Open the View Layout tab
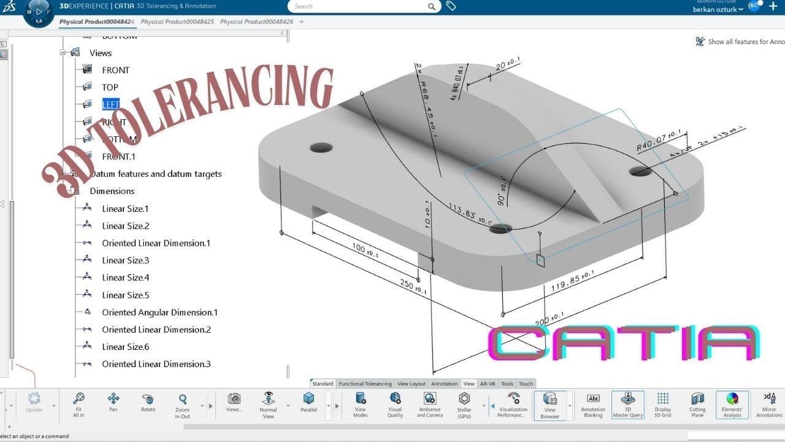 [412, 384]
